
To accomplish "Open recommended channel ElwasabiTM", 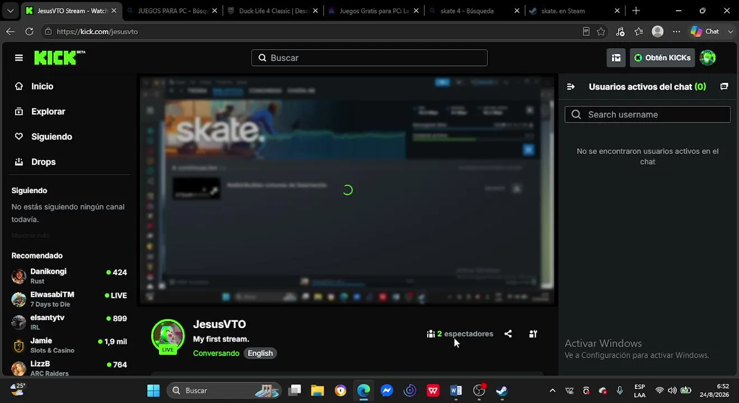I will pyautogui.click(x=69, y=299).
